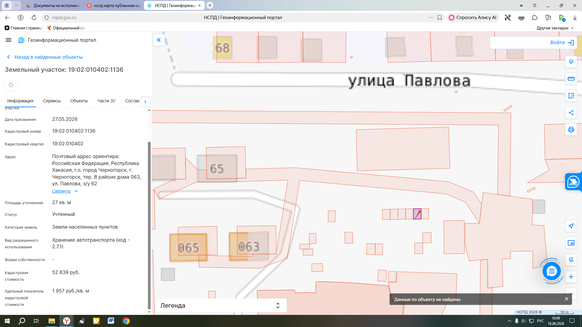
Task: Show hidden system tray icons chevron
Action: point(509,321)
